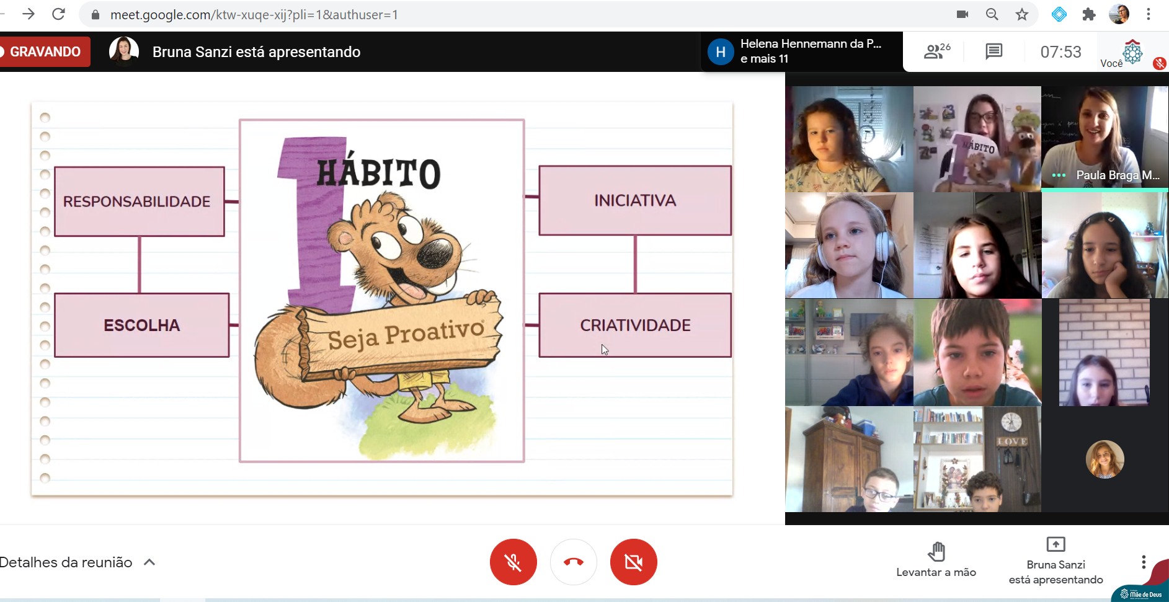Click the camera indicator in address bar
1169x602 pixels.
pos(962,14)
